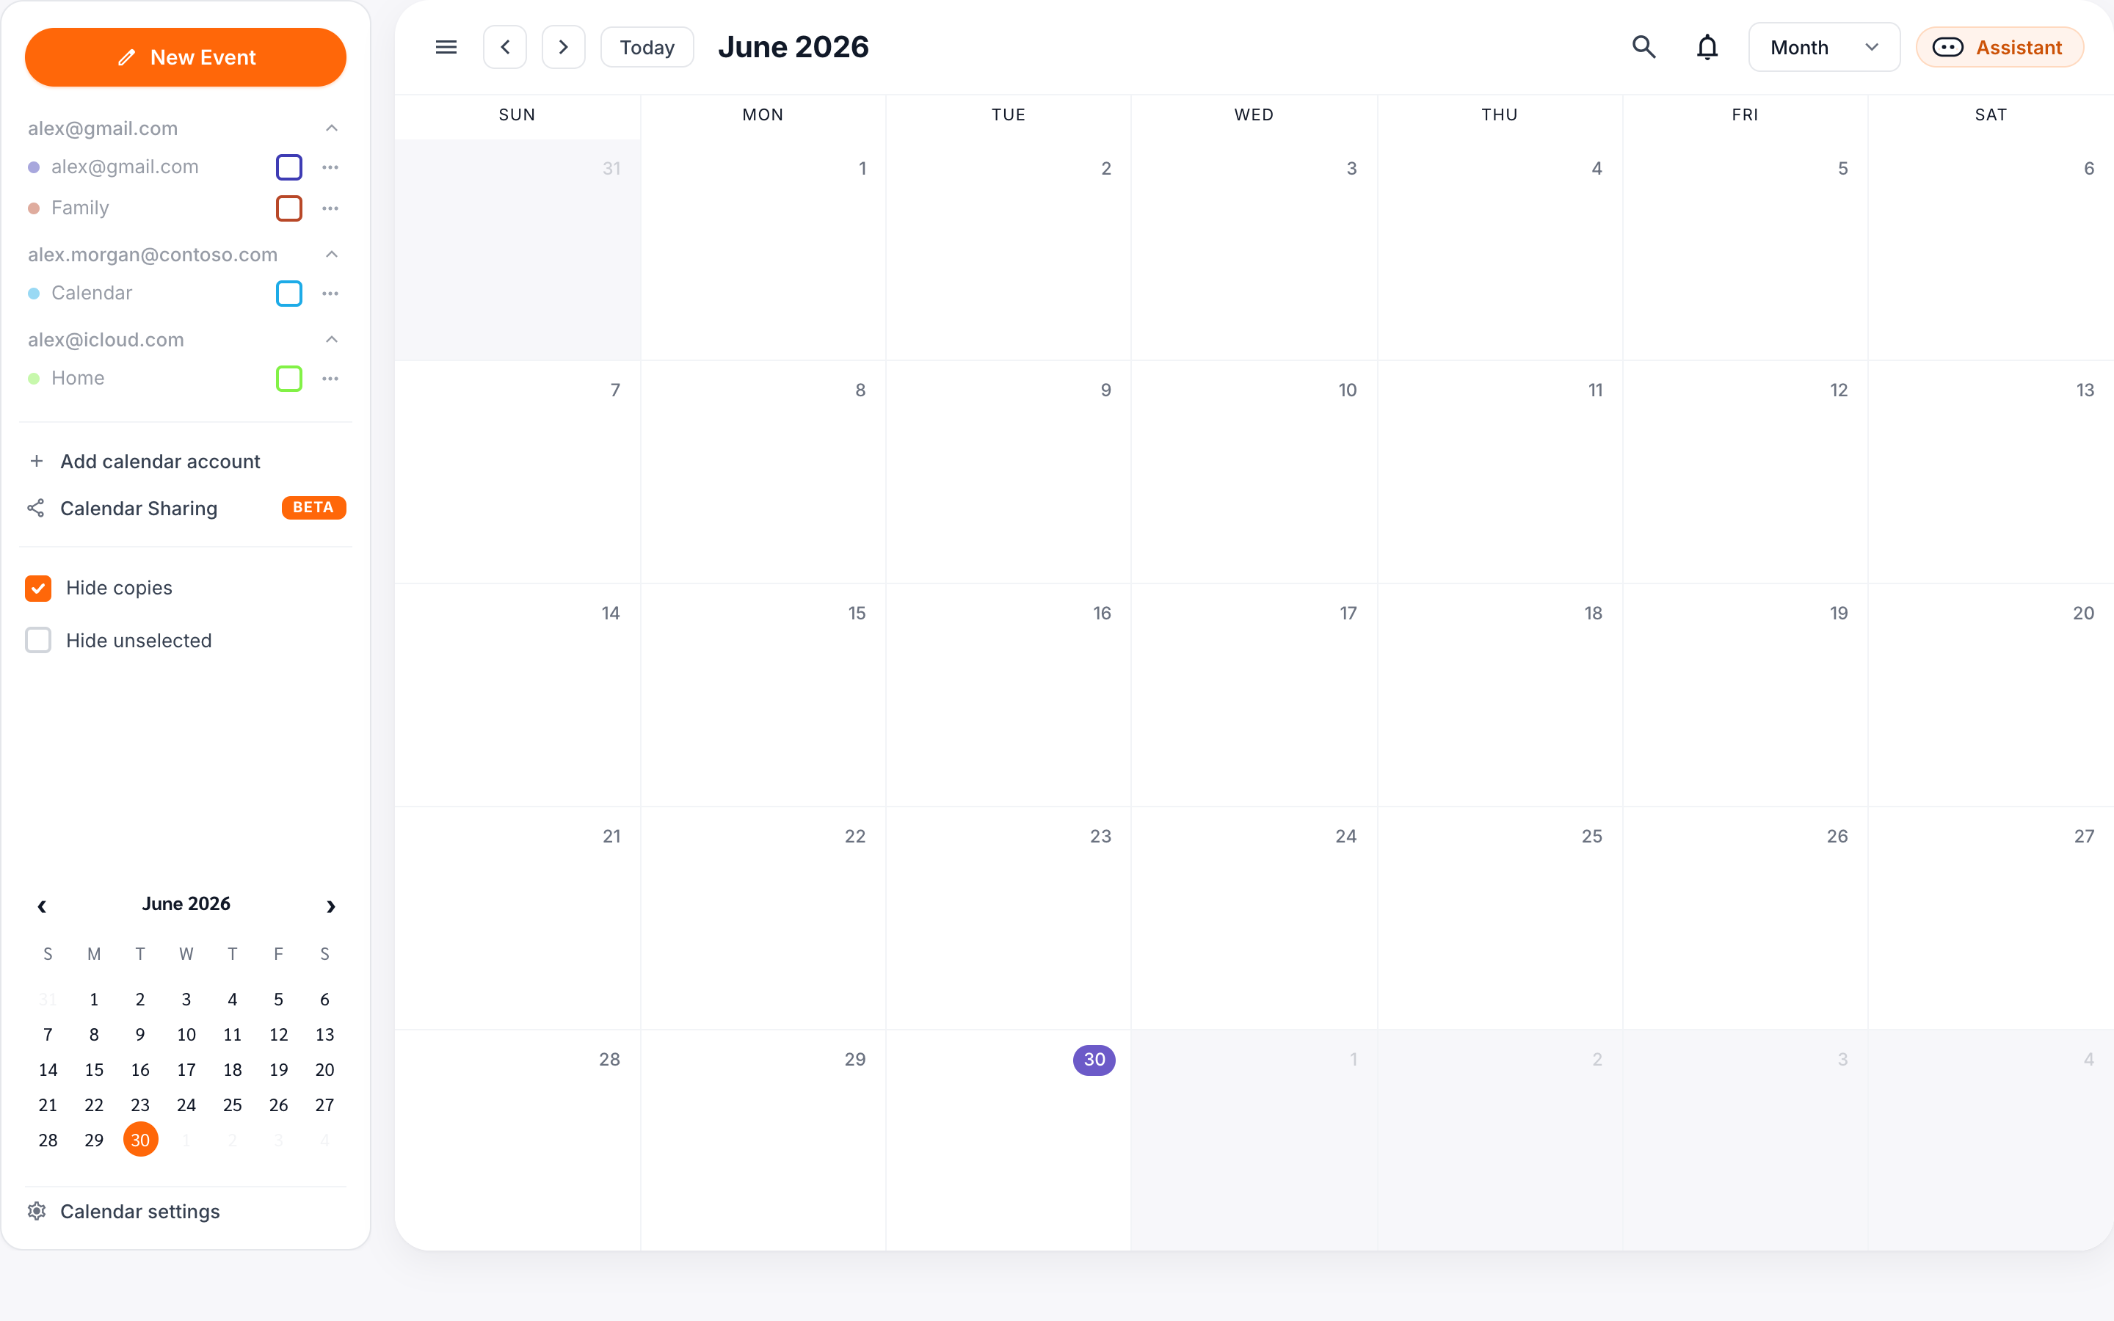Open notifications bell icon
Image resolution: width=2114 pixels, height=1321 pixels.
(x=1707, y=47)
